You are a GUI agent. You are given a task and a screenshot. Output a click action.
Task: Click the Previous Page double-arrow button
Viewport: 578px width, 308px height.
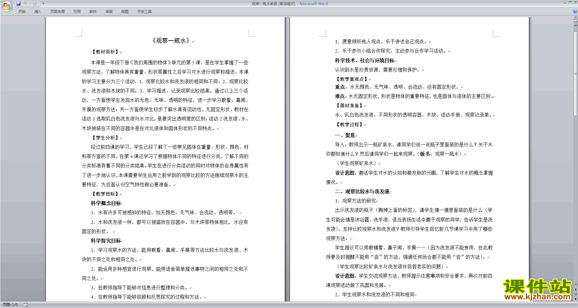[576, 290]
